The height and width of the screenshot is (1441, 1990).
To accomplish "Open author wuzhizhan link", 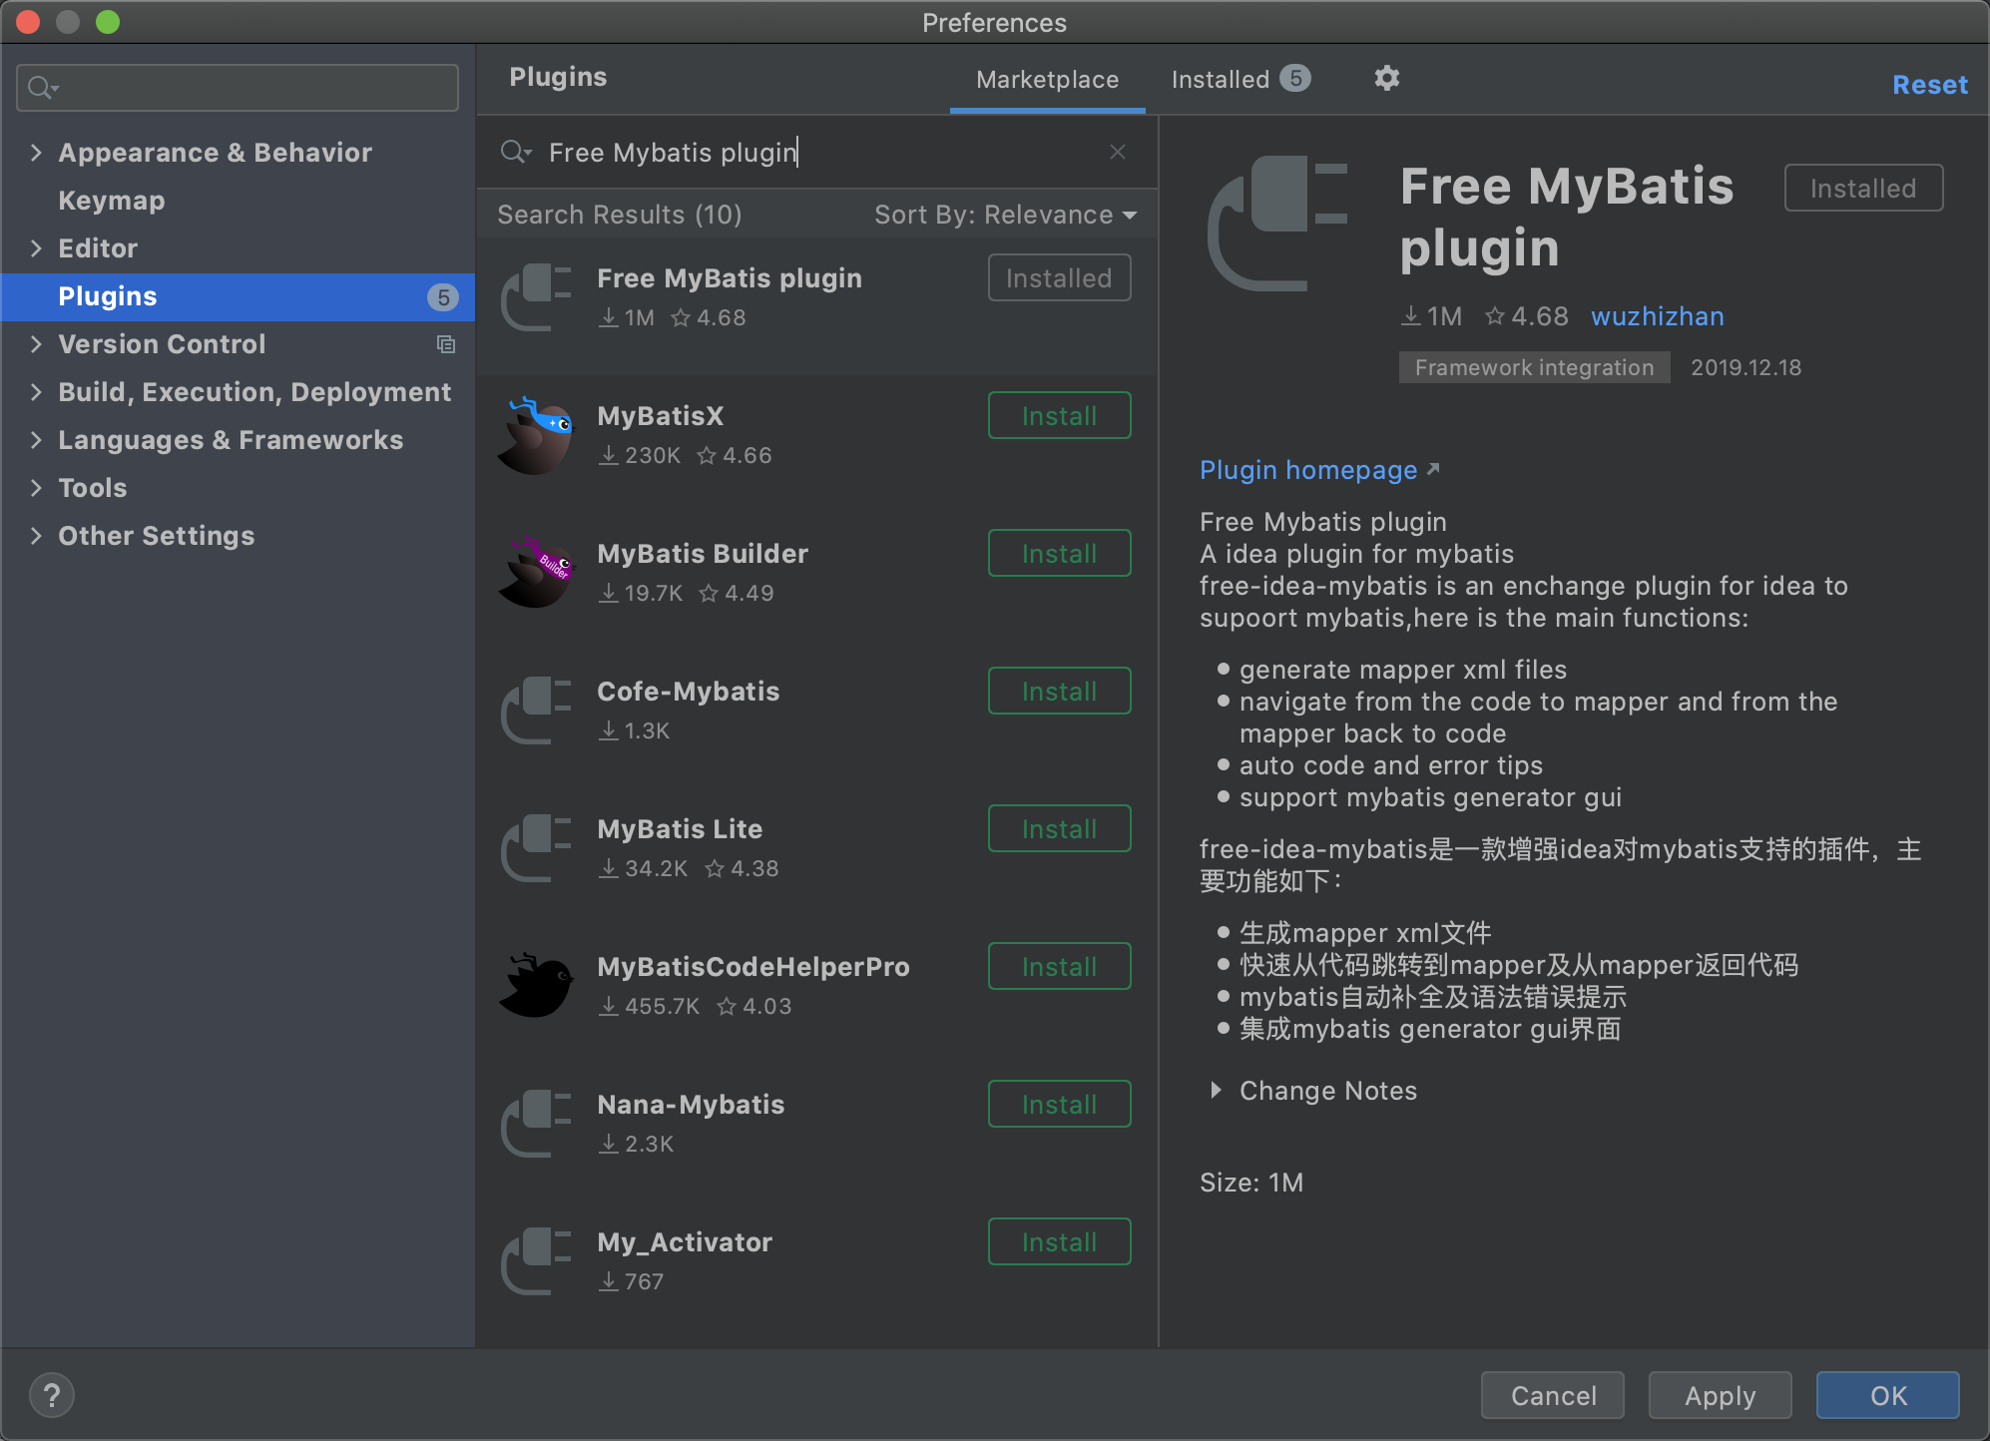I will tap(1657, 316).
